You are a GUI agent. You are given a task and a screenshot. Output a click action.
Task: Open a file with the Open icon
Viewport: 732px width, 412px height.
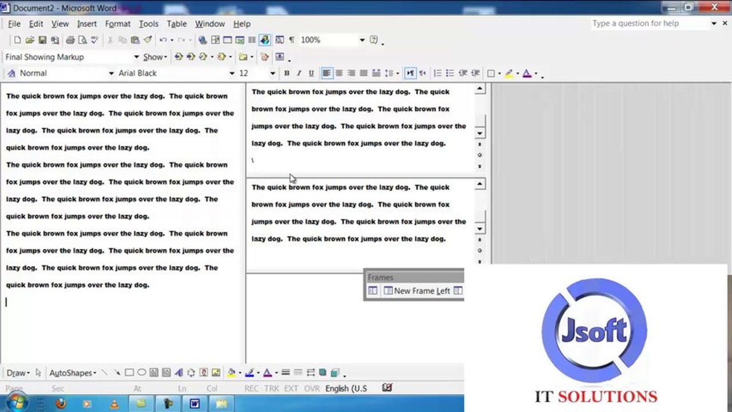pyautogui.click(x=30, y=40)
